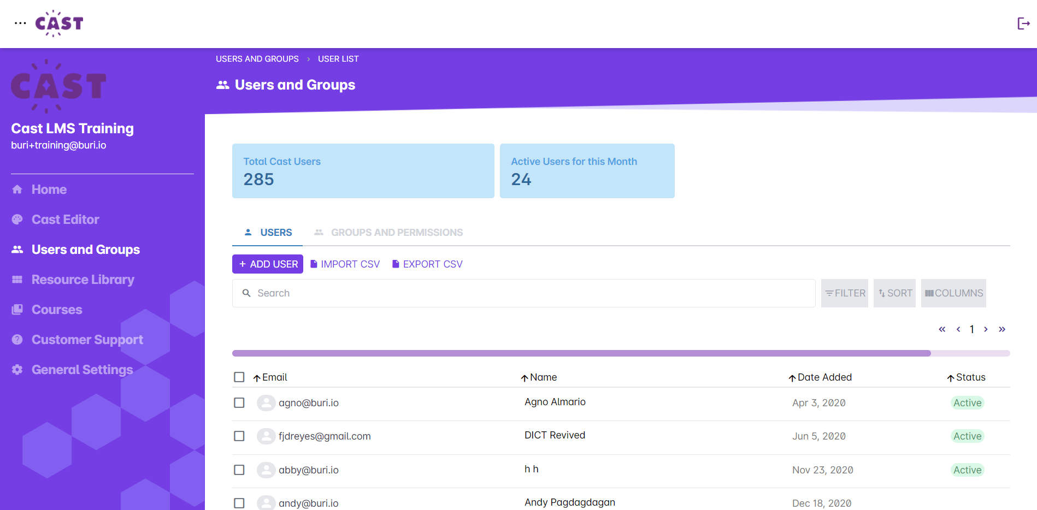1037x510 pixels.
Task: Click the avatar icon for agno@buri.io
Action: point(266,403)
